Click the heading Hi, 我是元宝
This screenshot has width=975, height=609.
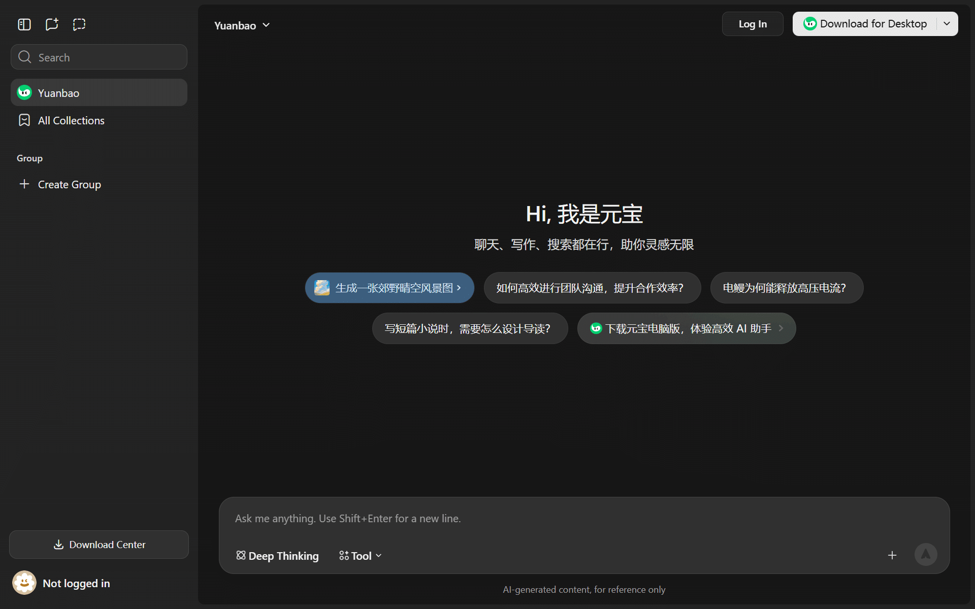[x=584, y=214]
